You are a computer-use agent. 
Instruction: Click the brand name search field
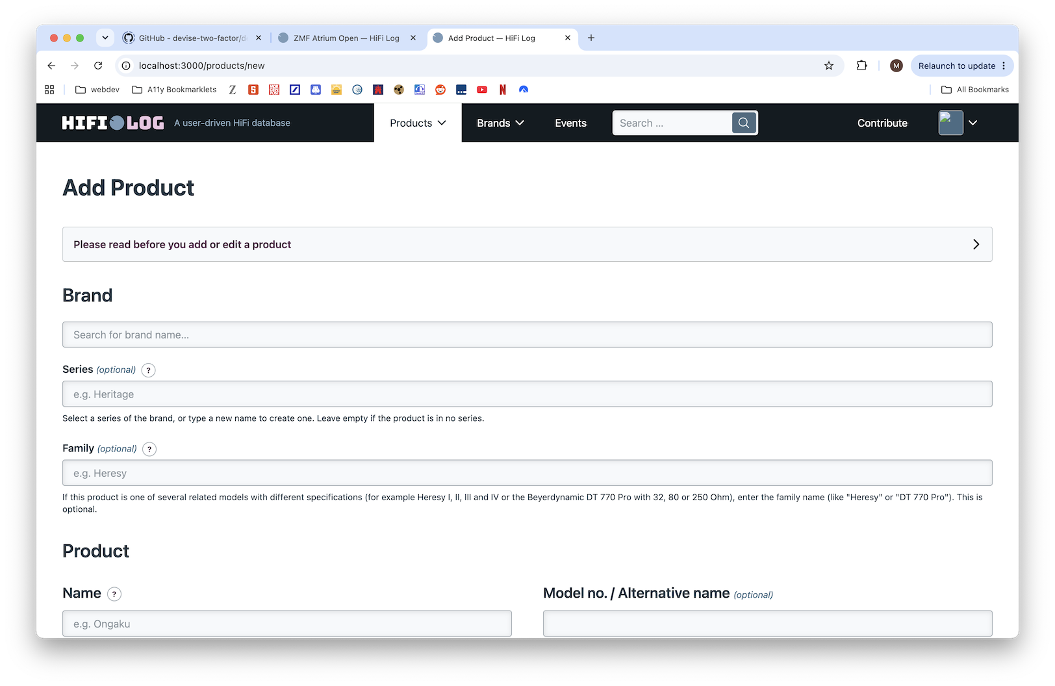click(x=527, y=335)
